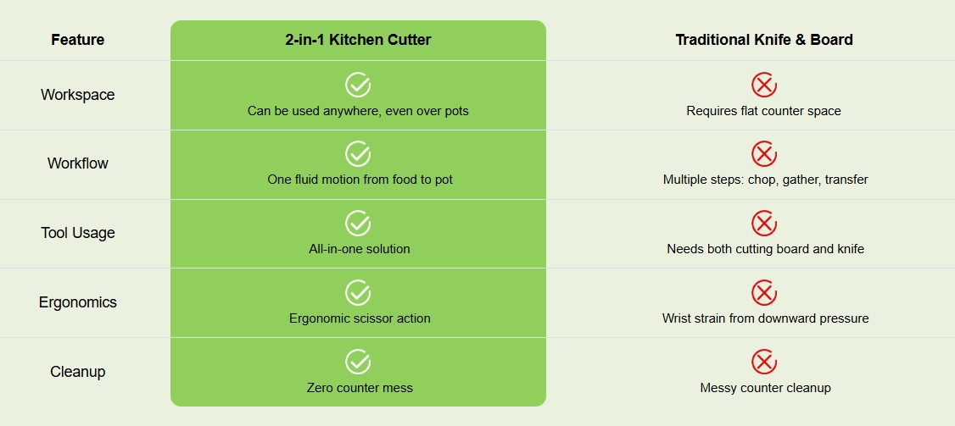Click 'Can be used anywhere, even over pots' text
The image size is (955, 426).
point(358,111)
